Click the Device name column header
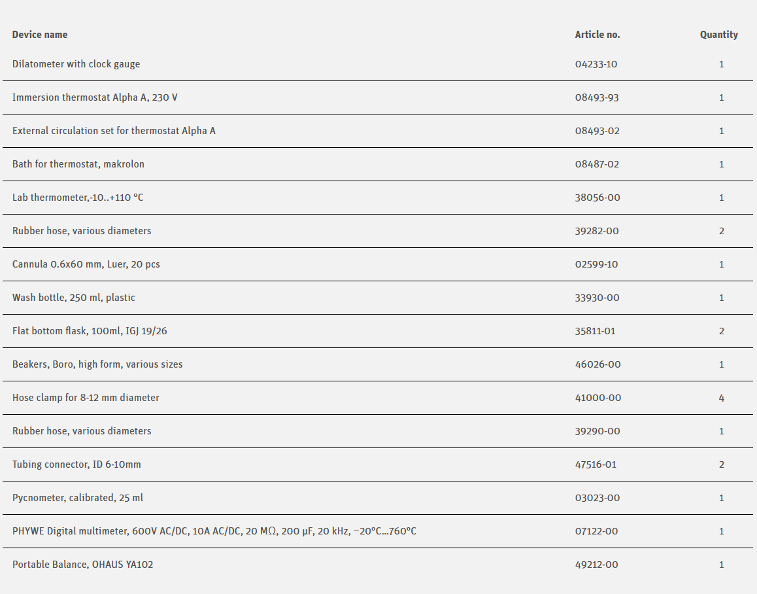The height and width of the screenshot is (594, 757). point(40,35)
